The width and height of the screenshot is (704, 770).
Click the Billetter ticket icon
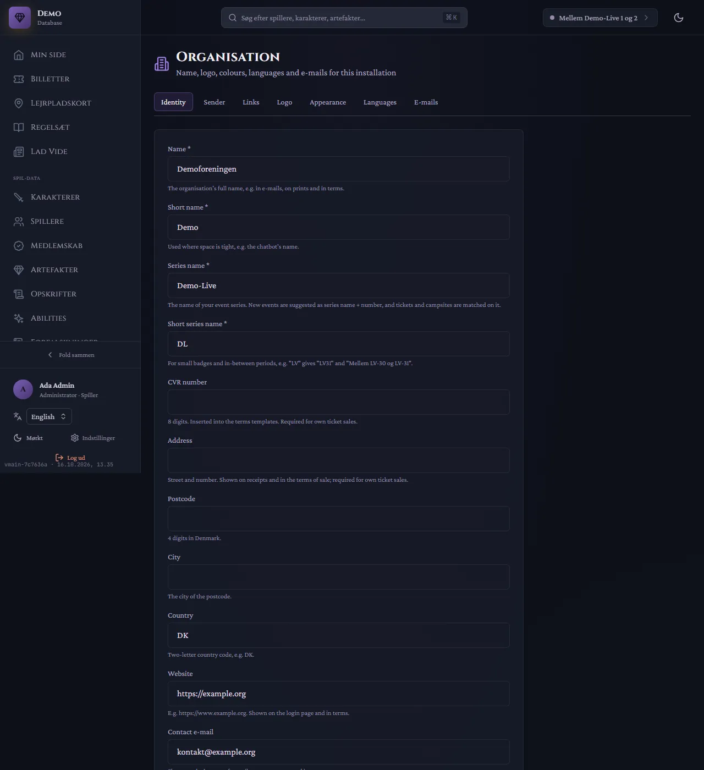point(19,79)
